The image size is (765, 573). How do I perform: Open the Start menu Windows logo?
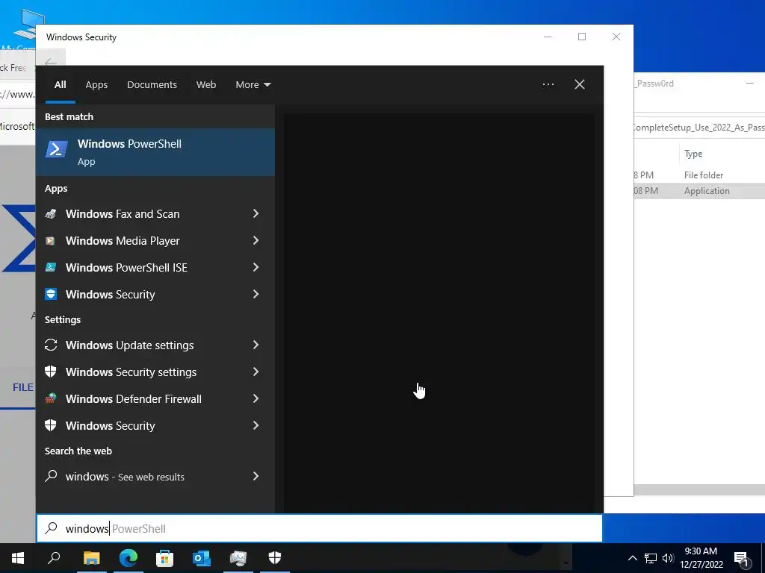coord(18,558)
